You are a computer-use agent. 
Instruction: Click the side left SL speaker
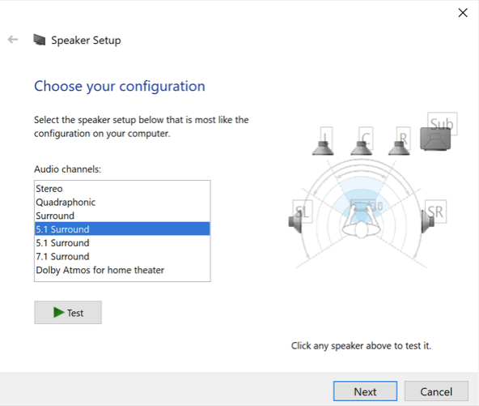(295, 221)
